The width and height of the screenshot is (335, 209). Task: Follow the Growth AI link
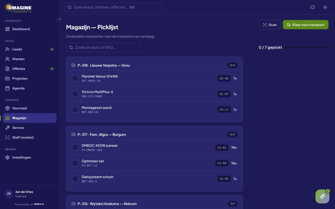pos(37,204)
